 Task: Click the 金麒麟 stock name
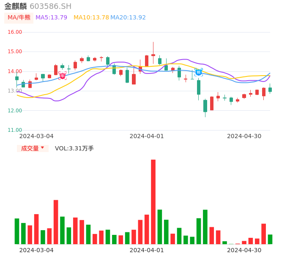(16, 6)
